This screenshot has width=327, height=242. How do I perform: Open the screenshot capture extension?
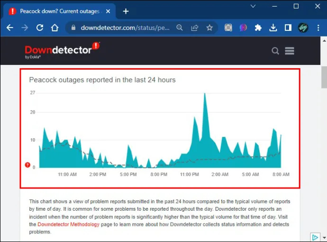click(228, 27)
